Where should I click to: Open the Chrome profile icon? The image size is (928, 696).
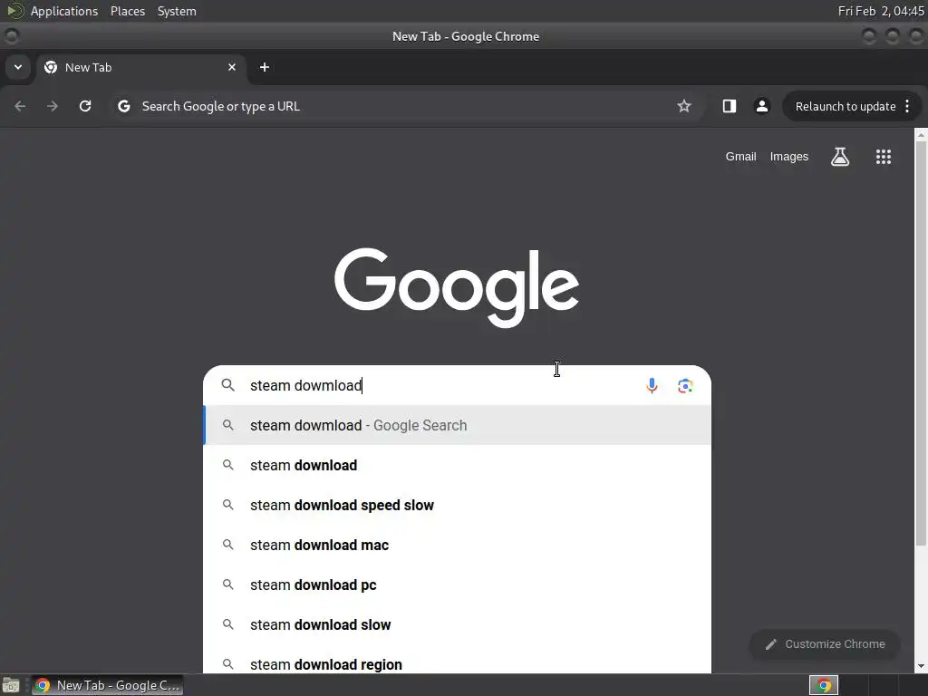[x=761, y=106]
